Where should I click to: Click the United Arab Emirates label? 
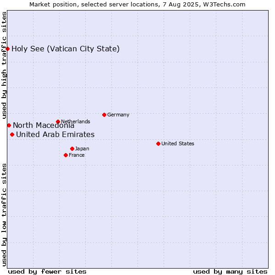[55, 134]
